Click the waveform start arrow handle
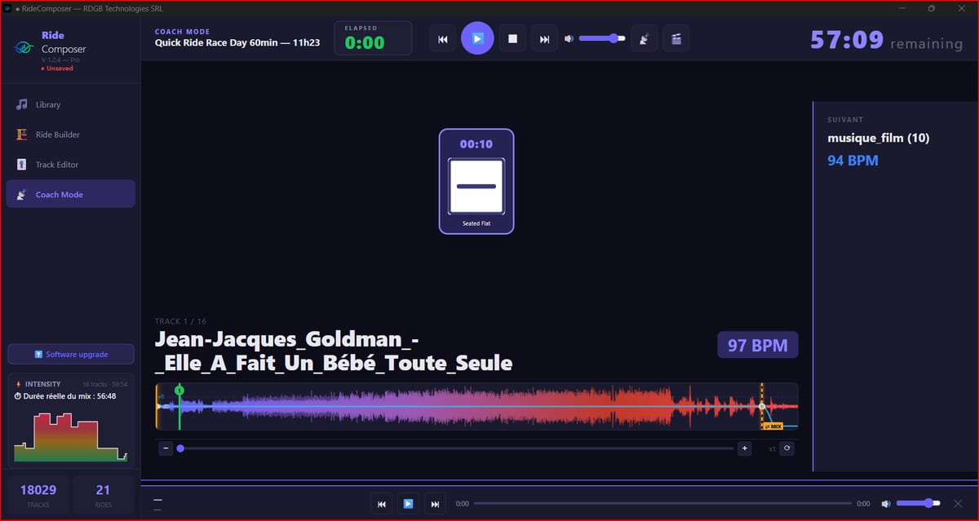Image resolution: width=979 pixels, height=521 pixels. click(159, 406)
